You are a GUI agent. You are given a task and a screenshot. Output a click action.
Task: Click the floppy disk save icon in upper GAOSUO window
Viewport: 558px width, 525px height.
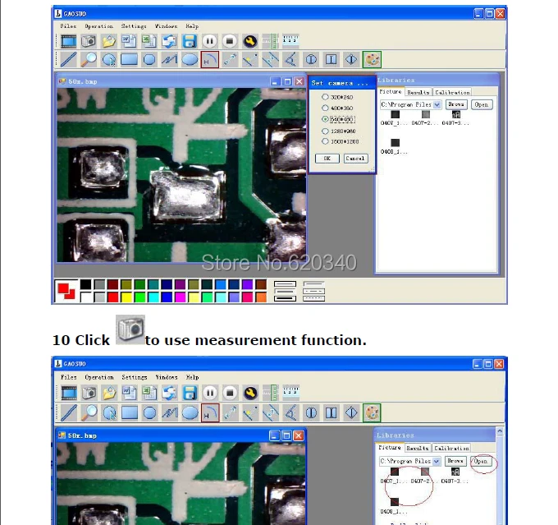click(x=190, y=41)
